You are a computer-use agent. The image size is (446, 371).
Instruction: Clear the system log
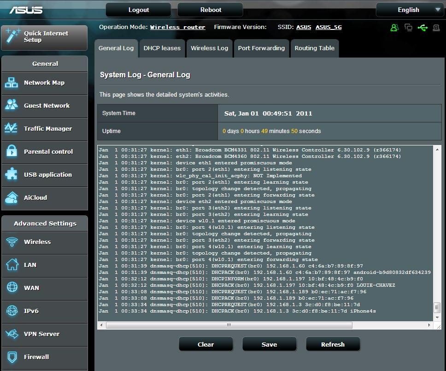205,344
